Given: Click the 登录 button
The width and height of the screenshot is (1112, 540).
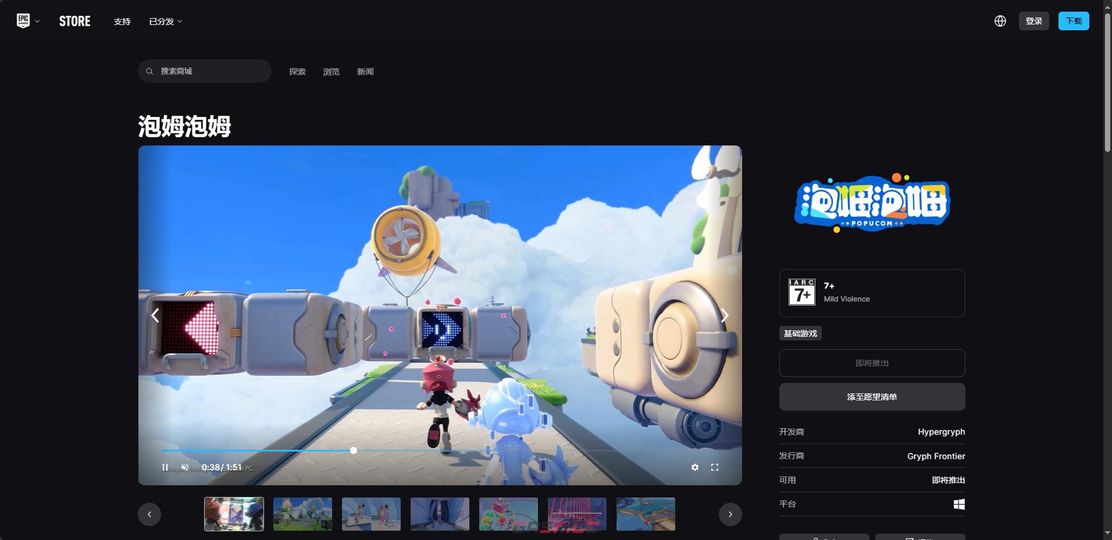Looking at the screenshot, I should pos(1033,21).
